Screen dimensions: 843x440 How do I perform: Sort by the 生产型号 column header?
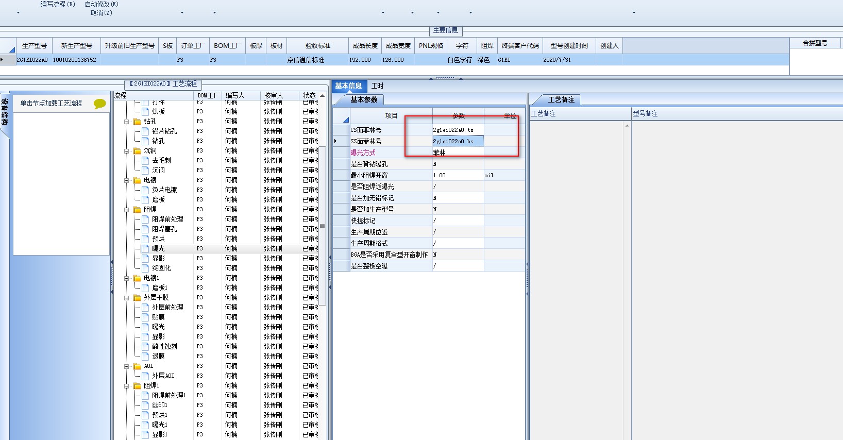tap(35, 46)
